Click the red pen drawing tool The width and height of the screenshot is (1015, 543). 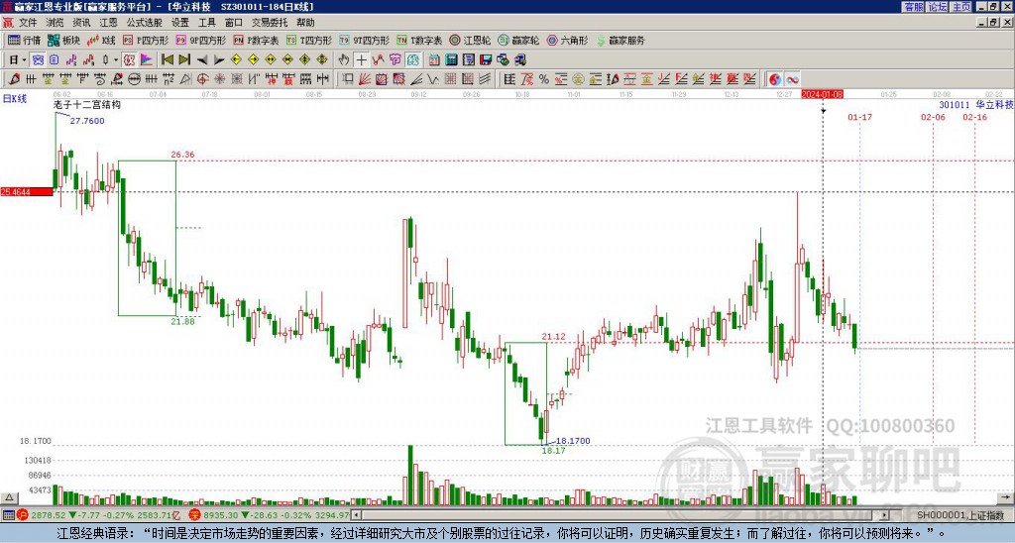click(x=14, y=79)
